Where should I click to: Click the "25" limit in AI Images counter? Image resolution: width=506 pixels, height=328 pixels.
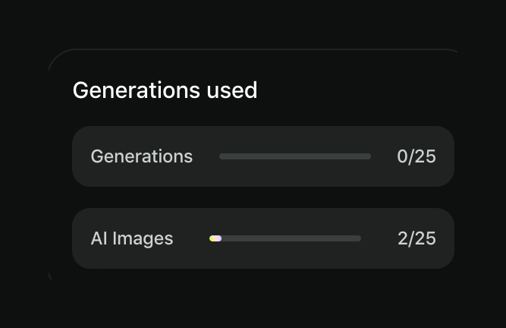click(x=426, y=238)
